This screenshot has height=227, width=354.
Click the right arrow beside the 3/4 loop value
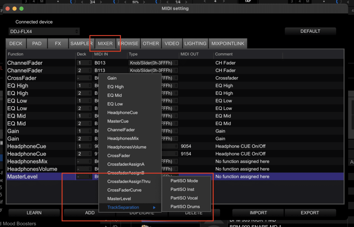coord(101,1)
